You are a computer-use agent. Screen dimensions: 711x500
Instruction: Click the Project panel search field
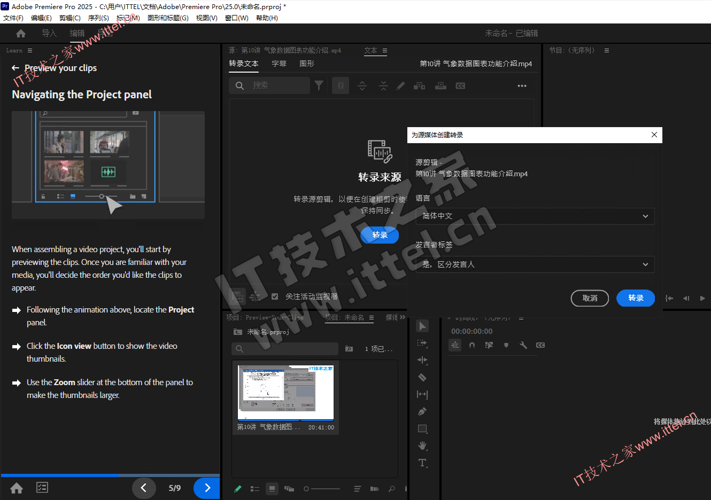pos(285,349)
